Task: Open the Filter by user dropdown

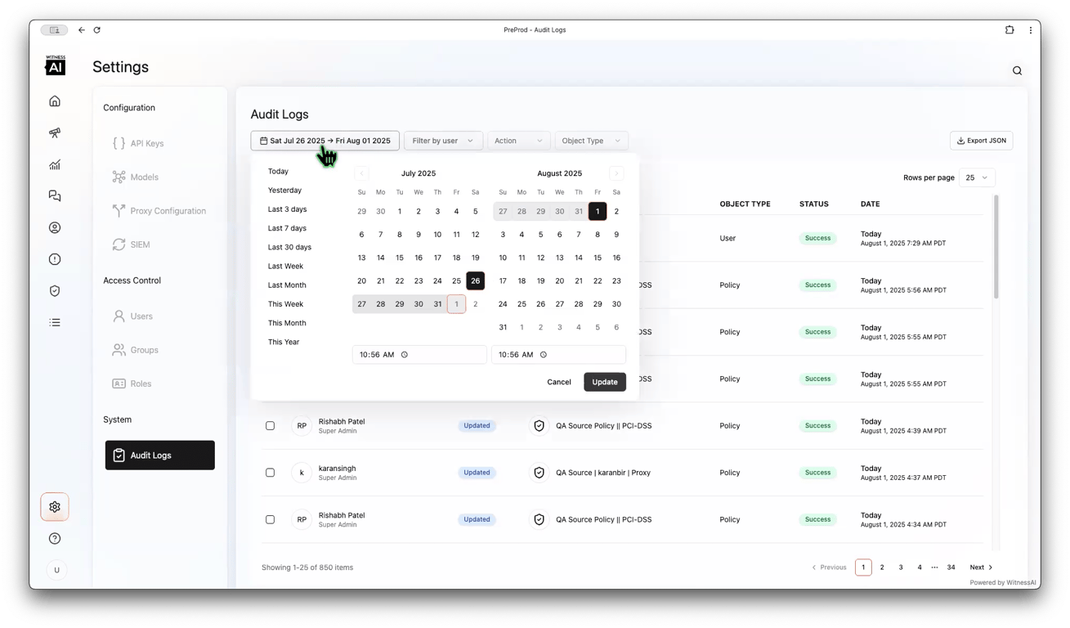Action: click(443, 141)
